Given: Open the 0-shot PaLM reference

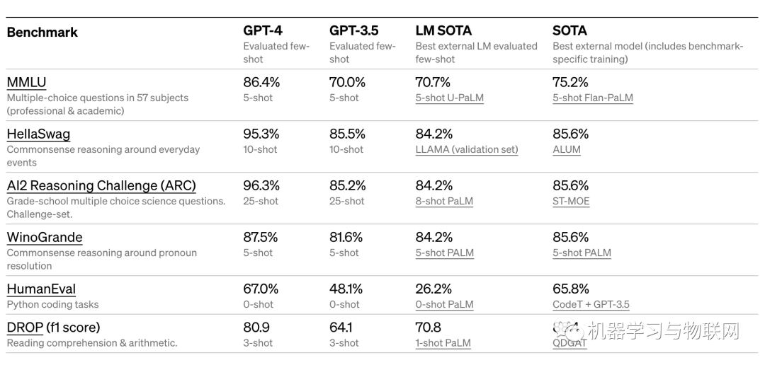Looking at the screenshot, I should pos(444,305).
